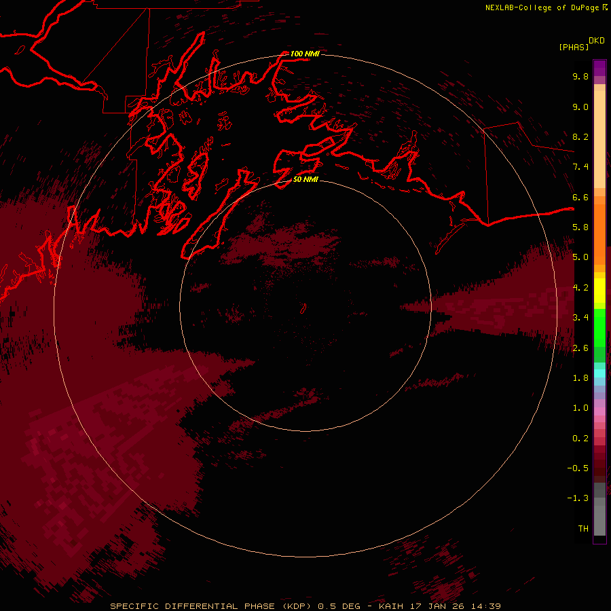
Task: Click the 5.8 color scale label
Action: coord(580,227)
